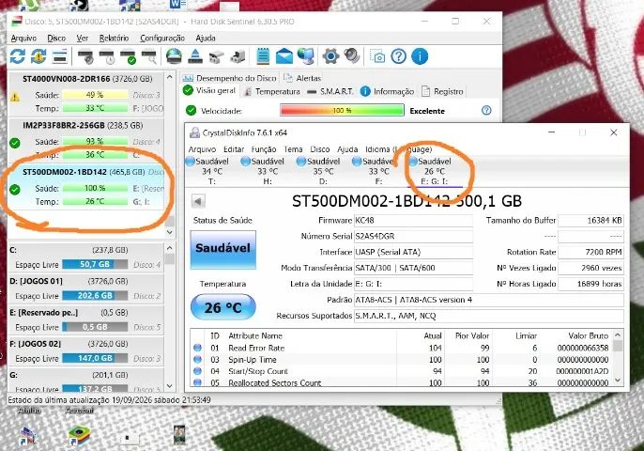
Task: Click the down arrow of the partition list scrollbar
Action: [170, 386]
